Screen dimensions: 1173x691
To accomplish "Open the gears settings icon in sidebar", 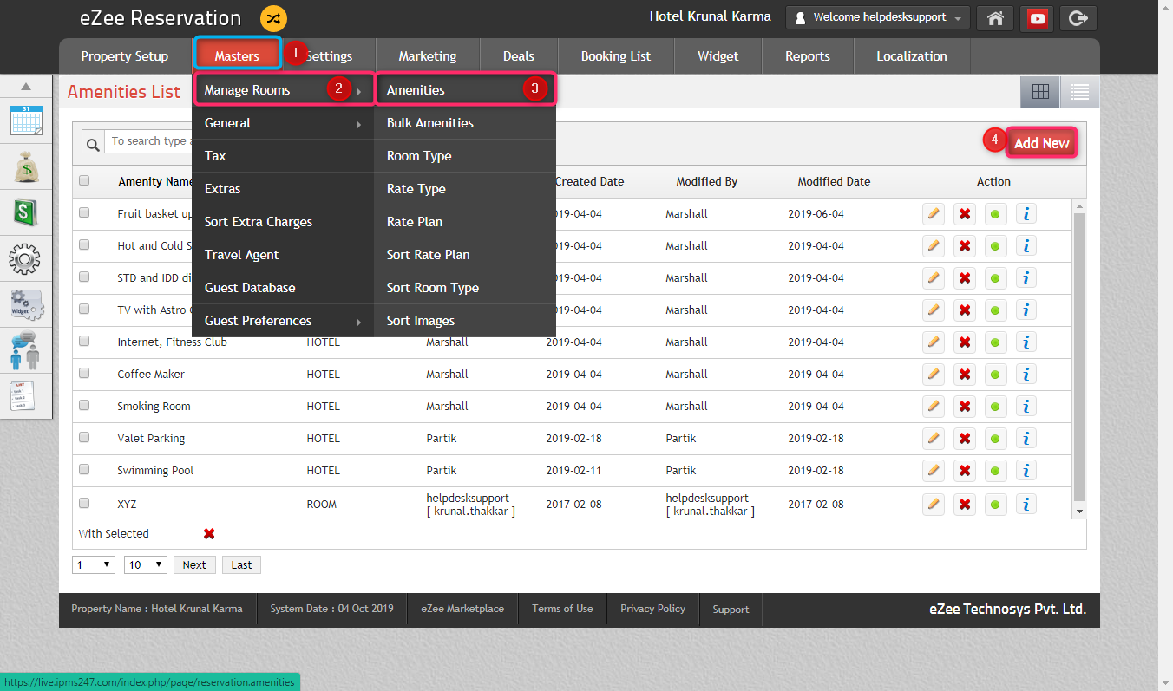I will pos(25,258).
